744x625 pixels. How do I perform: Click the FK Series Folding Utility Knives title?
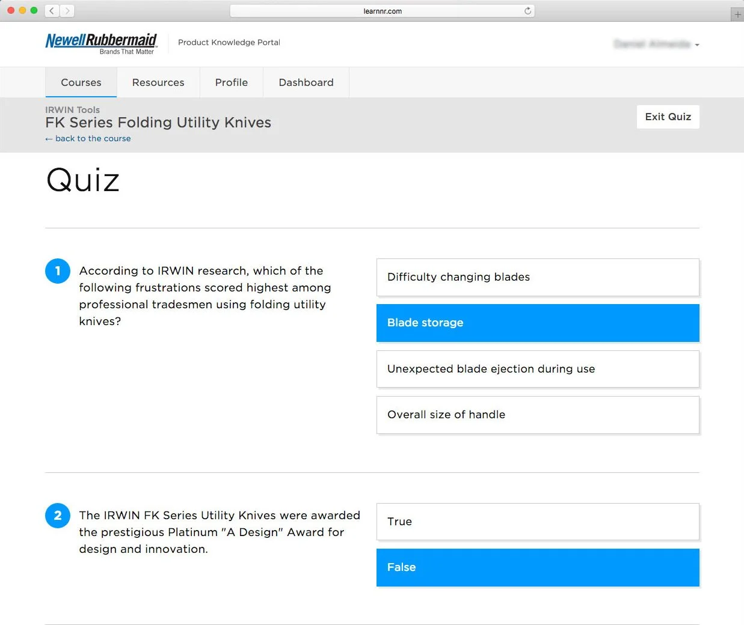click(x=158, y=123)
